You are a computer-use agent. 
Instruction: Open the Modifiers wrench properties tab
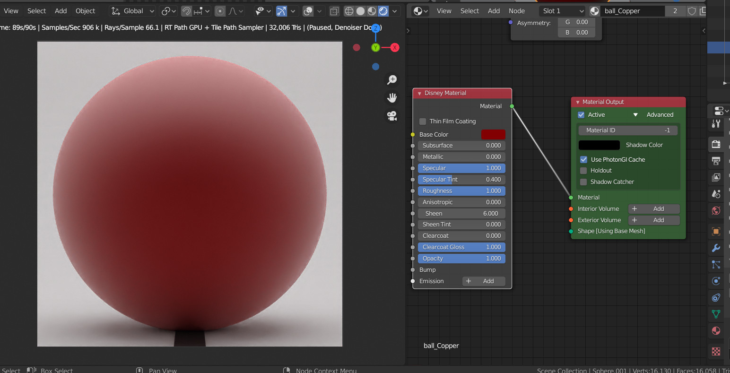tap(716, 248)
